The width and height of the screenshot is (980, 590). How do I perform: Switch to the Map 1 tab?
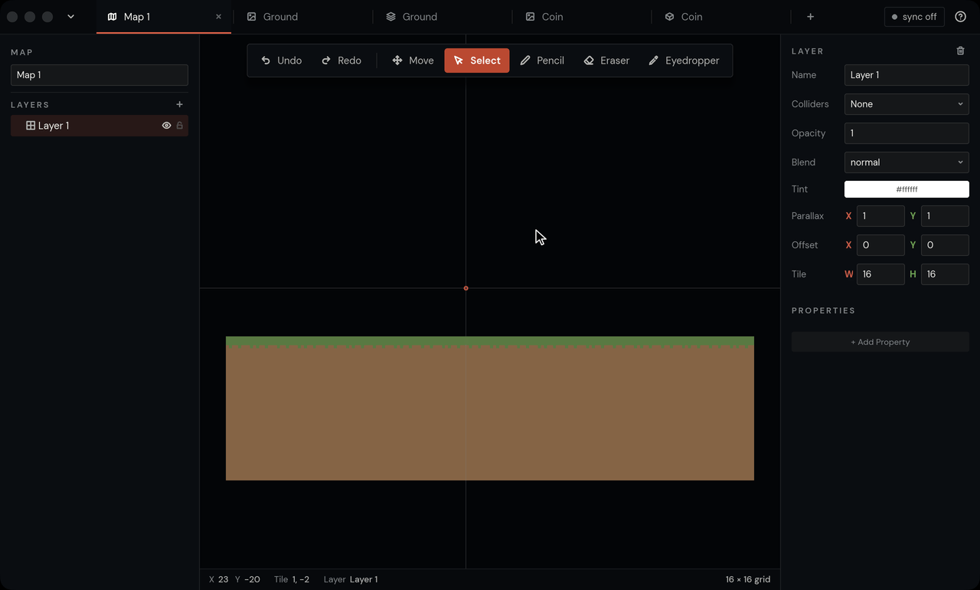click(163, 17)
